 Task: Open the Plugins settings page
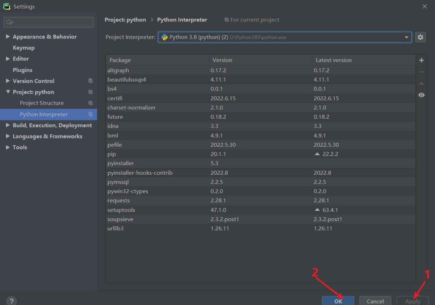click(23, 70)
